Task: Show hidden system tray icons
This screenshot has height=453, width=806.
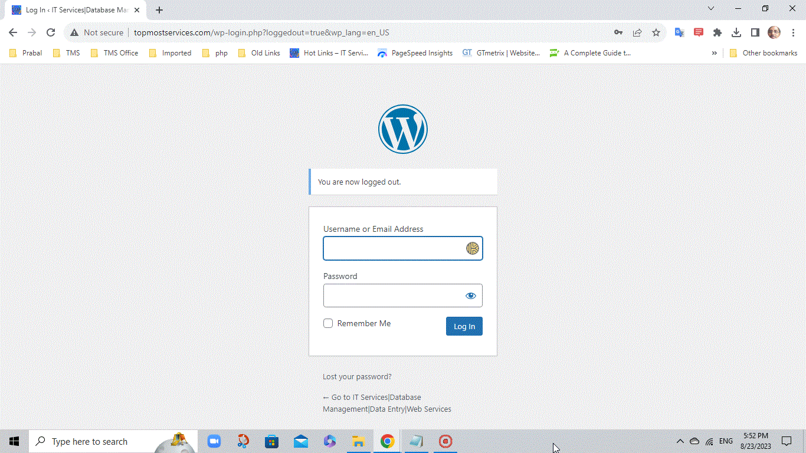Action: pyautogui.click(x=680, y=441)
